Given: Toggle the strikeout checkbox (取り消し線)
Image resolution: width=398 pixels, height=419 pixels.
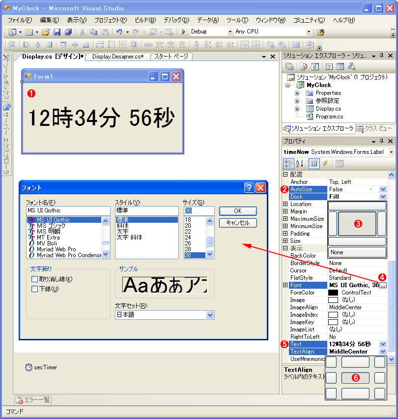Looking at the screenshot, I should click(34, 279).
